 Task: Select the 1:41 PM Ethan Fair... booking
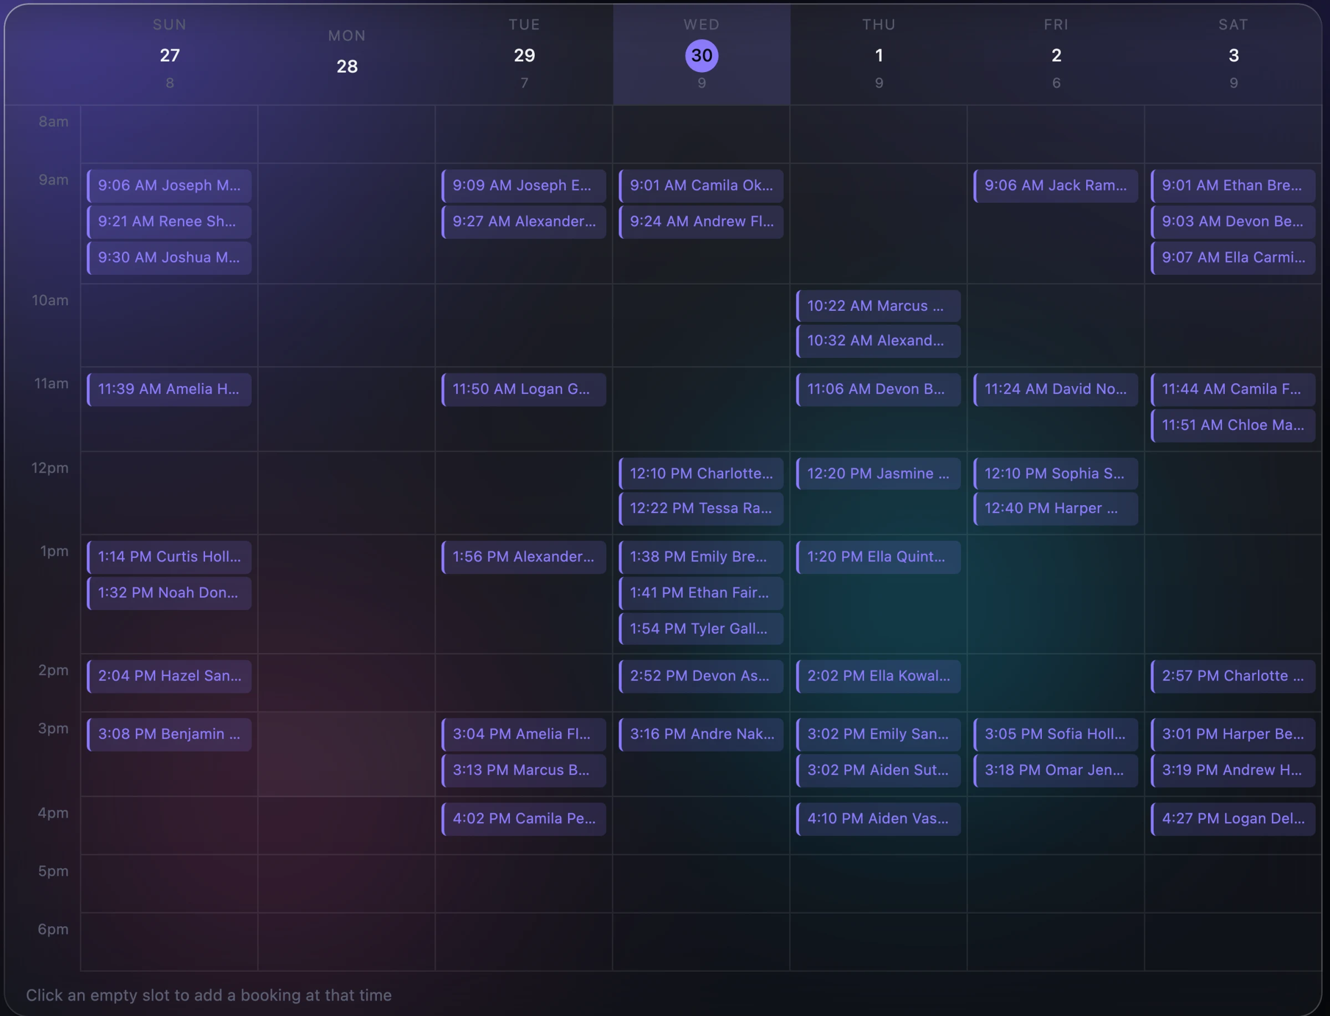pos(701,593)
